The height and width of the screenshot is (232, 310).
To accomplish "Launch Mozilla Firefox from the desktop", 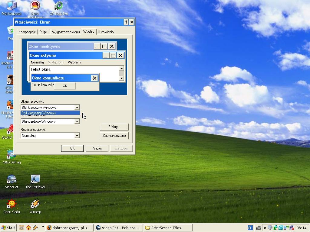I will pos(7,109).
